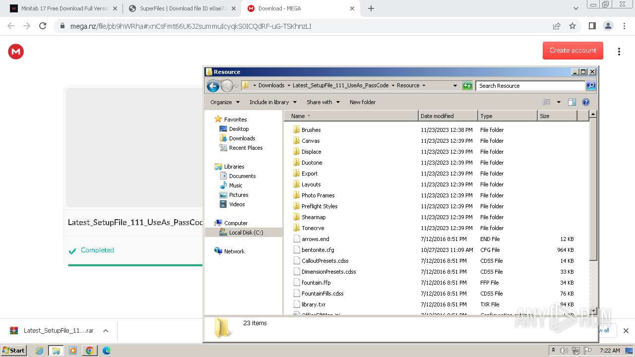Expand hidden tray icons arrow
The width and height of the screenshot is (635, 357).
554,351
